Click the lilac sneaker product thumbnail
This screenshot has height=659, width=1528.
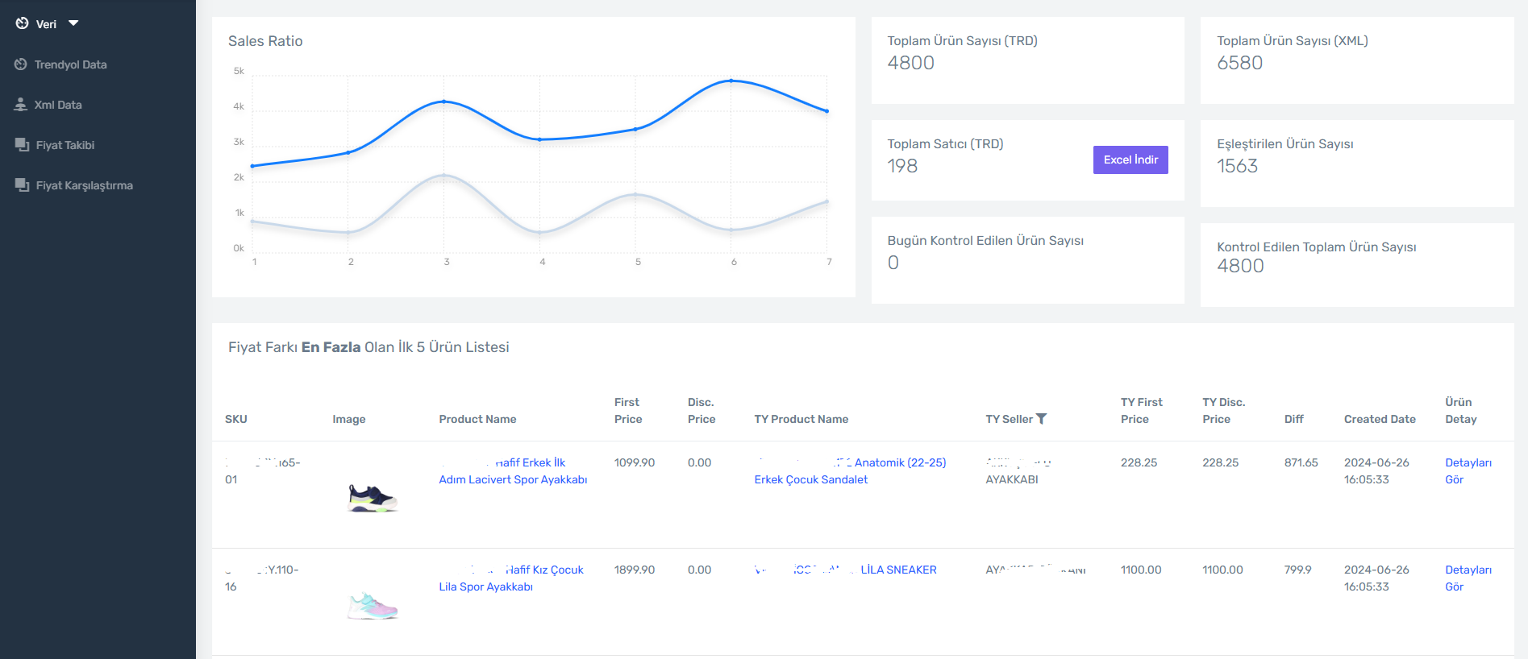coord(373,605)
